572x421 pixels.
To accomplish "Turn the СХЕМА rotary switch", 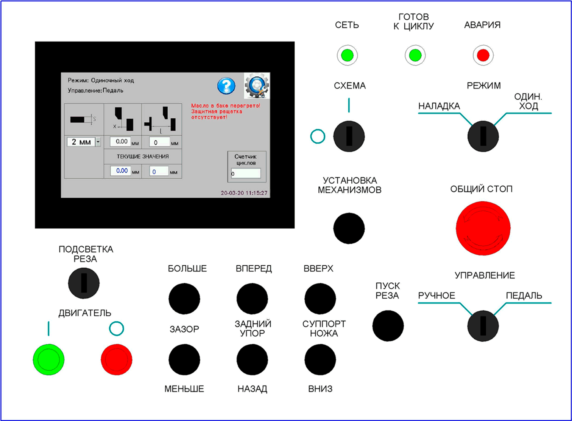I will click(x=349, y=136).
